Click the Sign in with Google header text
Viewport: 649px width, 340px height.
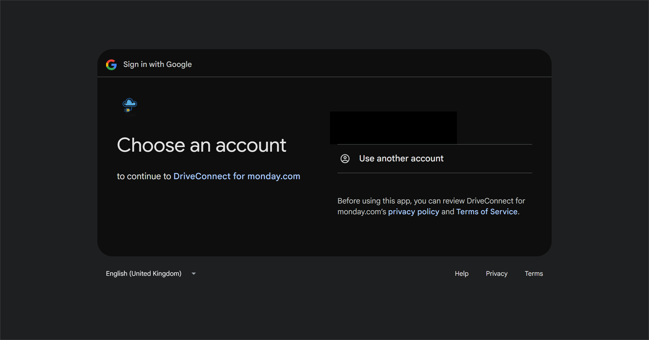point(157,64)
